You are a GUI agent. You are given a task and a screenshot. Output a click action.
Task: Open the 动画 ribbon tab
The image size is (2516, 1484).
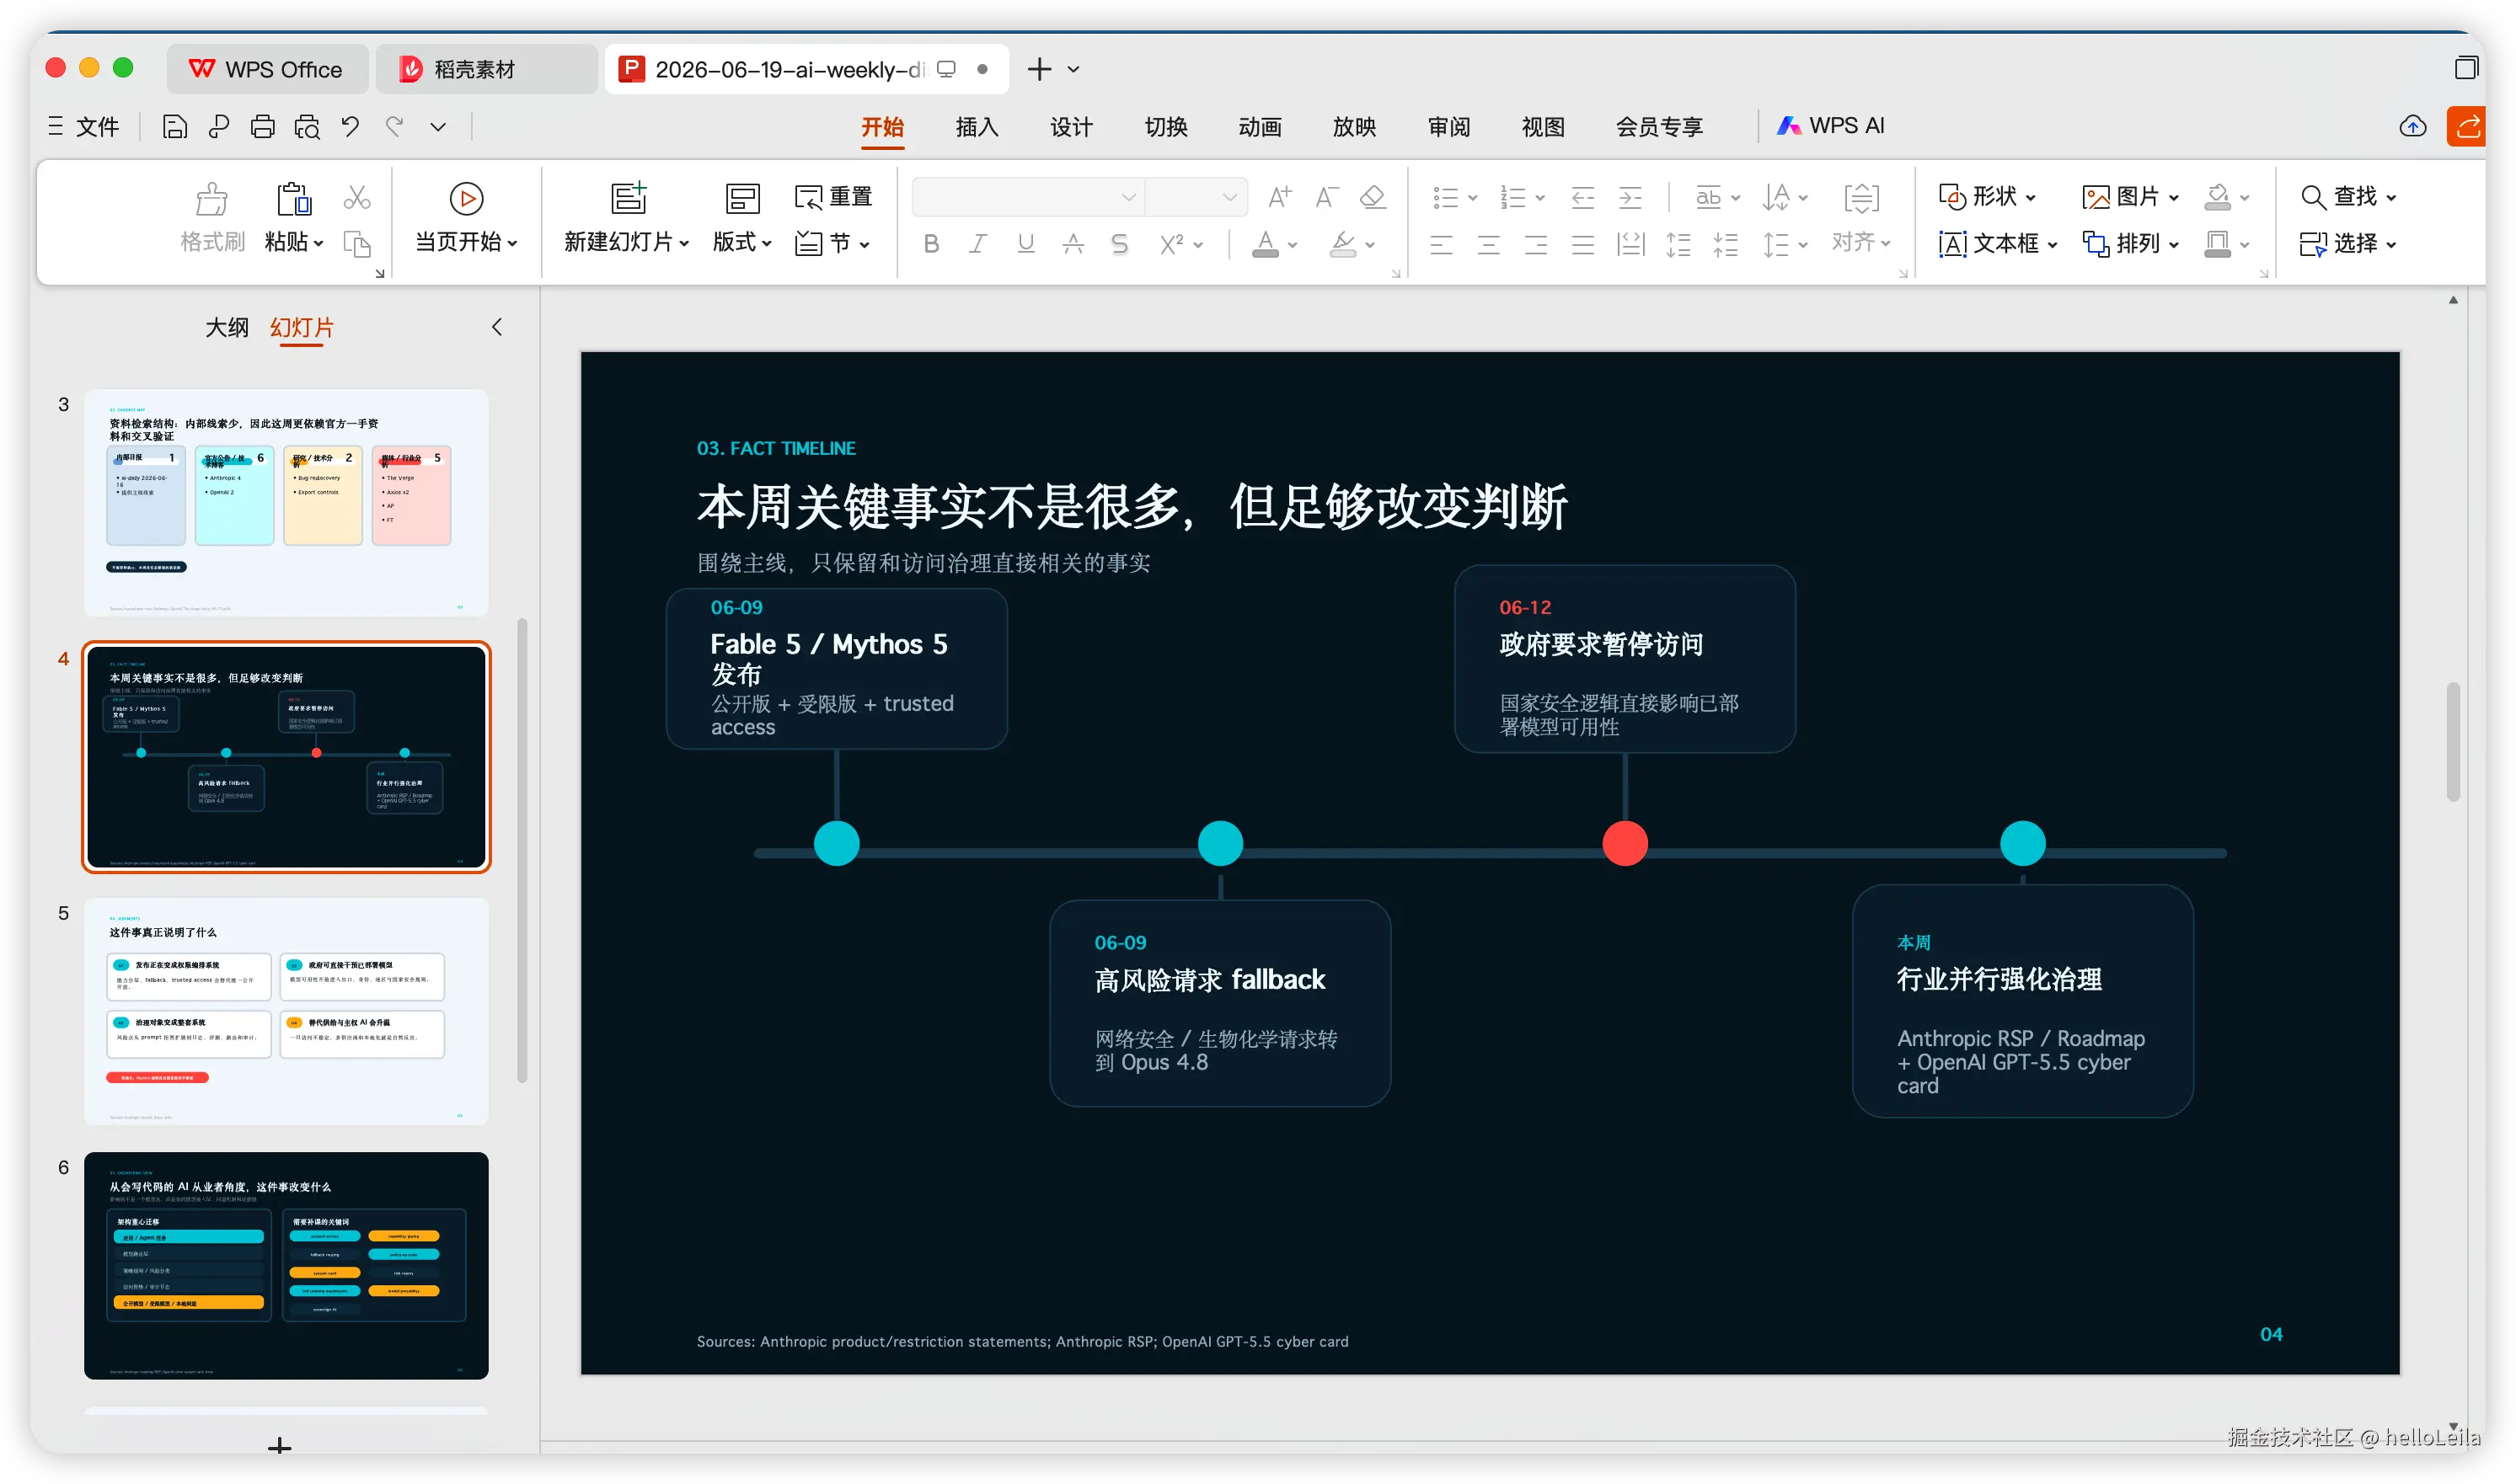[1260, 127]
